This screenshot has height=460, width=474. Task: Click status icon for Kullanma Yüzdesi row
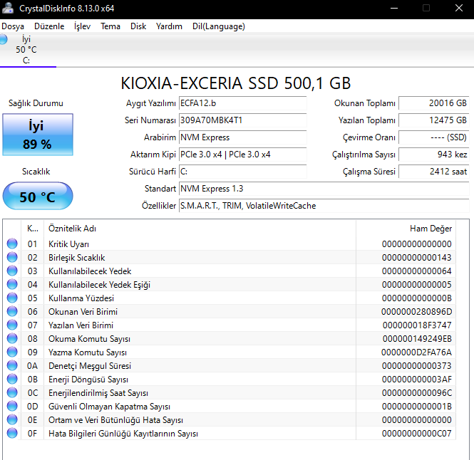point(12,298)
